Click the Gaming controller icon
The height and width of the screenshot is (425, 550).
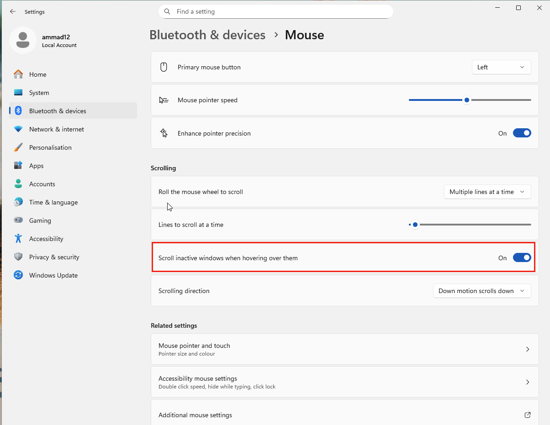coord(18,220)
